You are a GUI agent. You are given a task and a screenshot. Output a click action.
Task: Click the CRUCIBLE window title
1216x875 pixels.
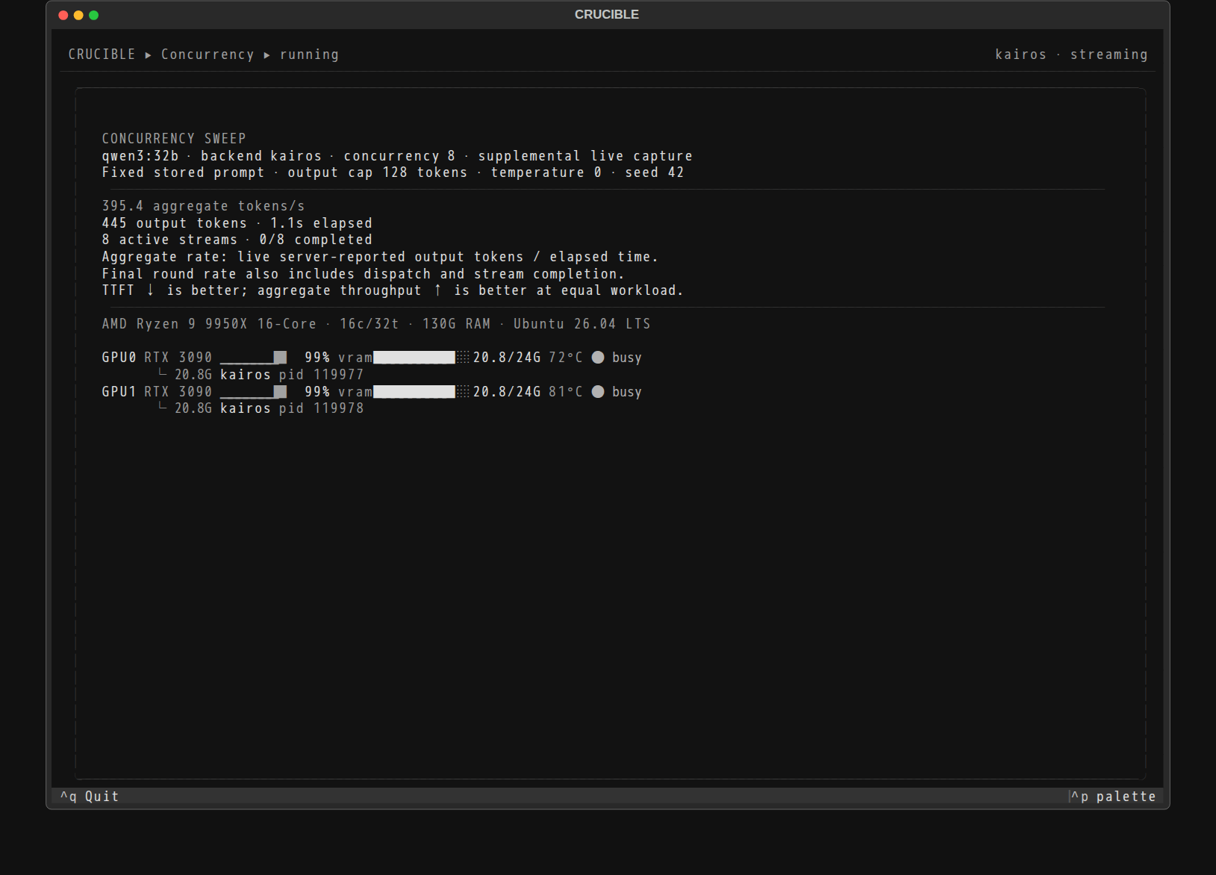pyautogui.click(x=607, y=14)
